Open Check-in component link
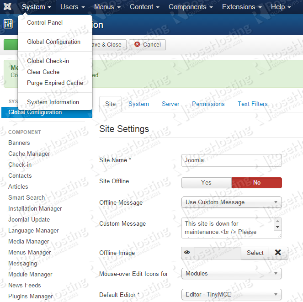This screenshot has height=302, width=303. pos(20,164)
